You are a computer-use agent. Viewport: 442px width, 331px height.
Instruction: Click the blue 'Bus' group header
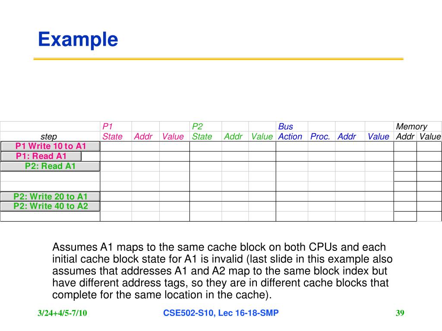[286, 126]
